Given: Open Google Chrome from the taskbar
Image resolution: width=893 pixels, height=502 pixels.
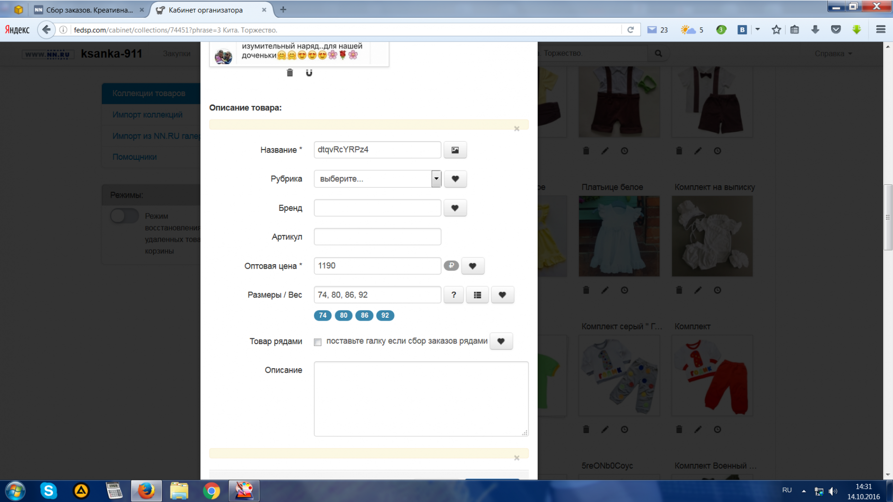Looking at the screenshot, I should [x=211, y=491].
